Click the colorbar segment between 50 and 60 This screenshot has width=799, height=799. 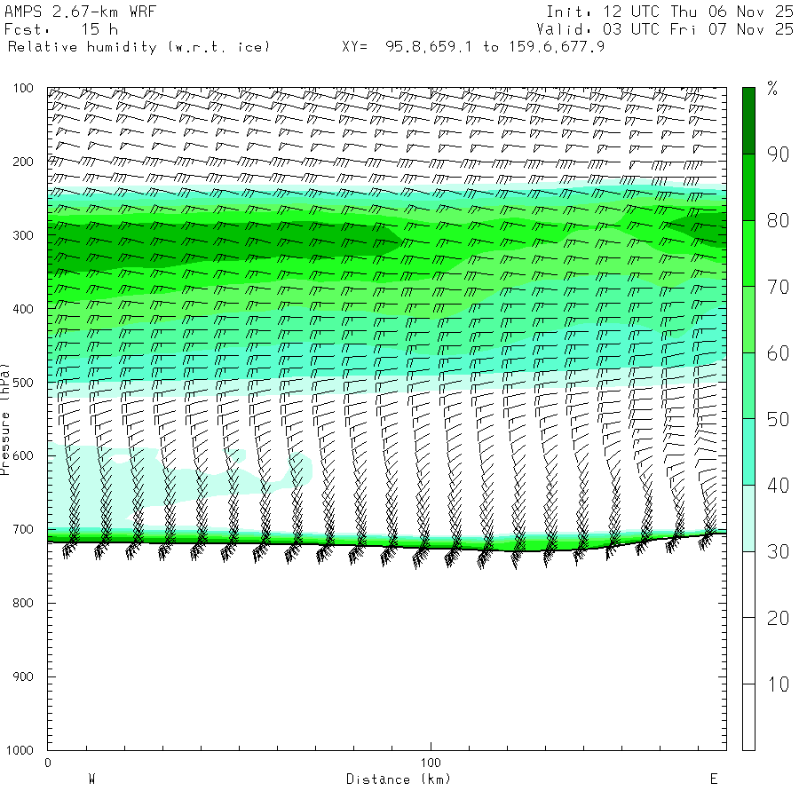[x=748, y=386]
